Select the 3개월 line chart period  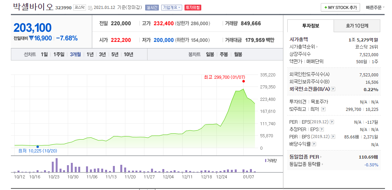tap(75, 54)
